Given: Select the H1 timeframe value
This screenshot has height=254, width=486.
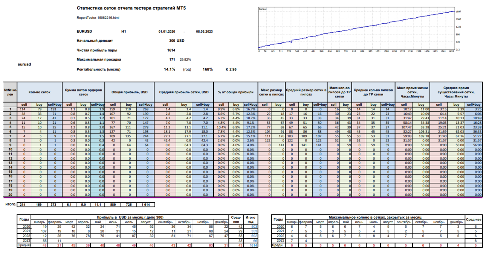Looking at the screenshot, I should coord(124,32).
